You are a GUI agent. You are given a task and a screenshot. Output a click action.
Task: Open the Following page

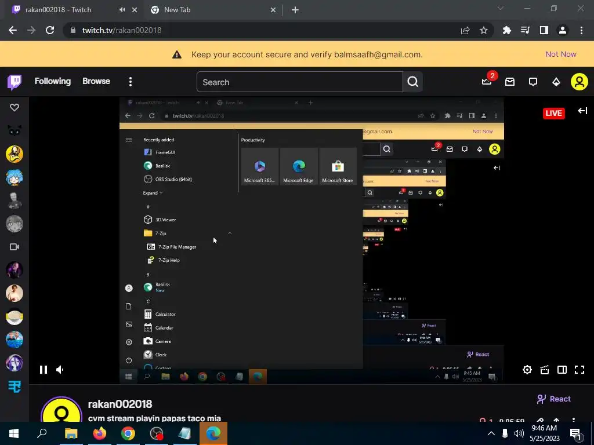click(x=53, y=81)
